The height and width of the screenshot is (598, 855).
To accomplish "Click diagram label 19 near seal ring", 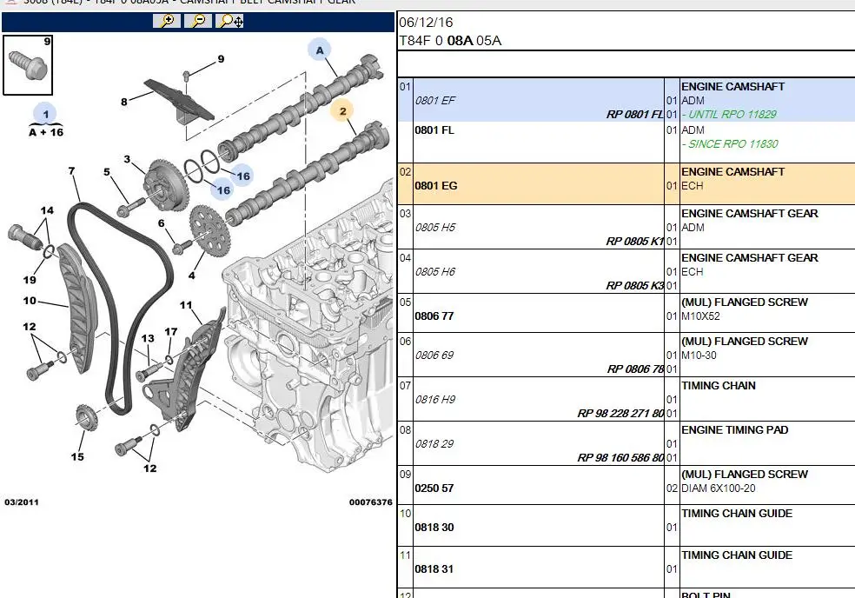I will point(30,280).
